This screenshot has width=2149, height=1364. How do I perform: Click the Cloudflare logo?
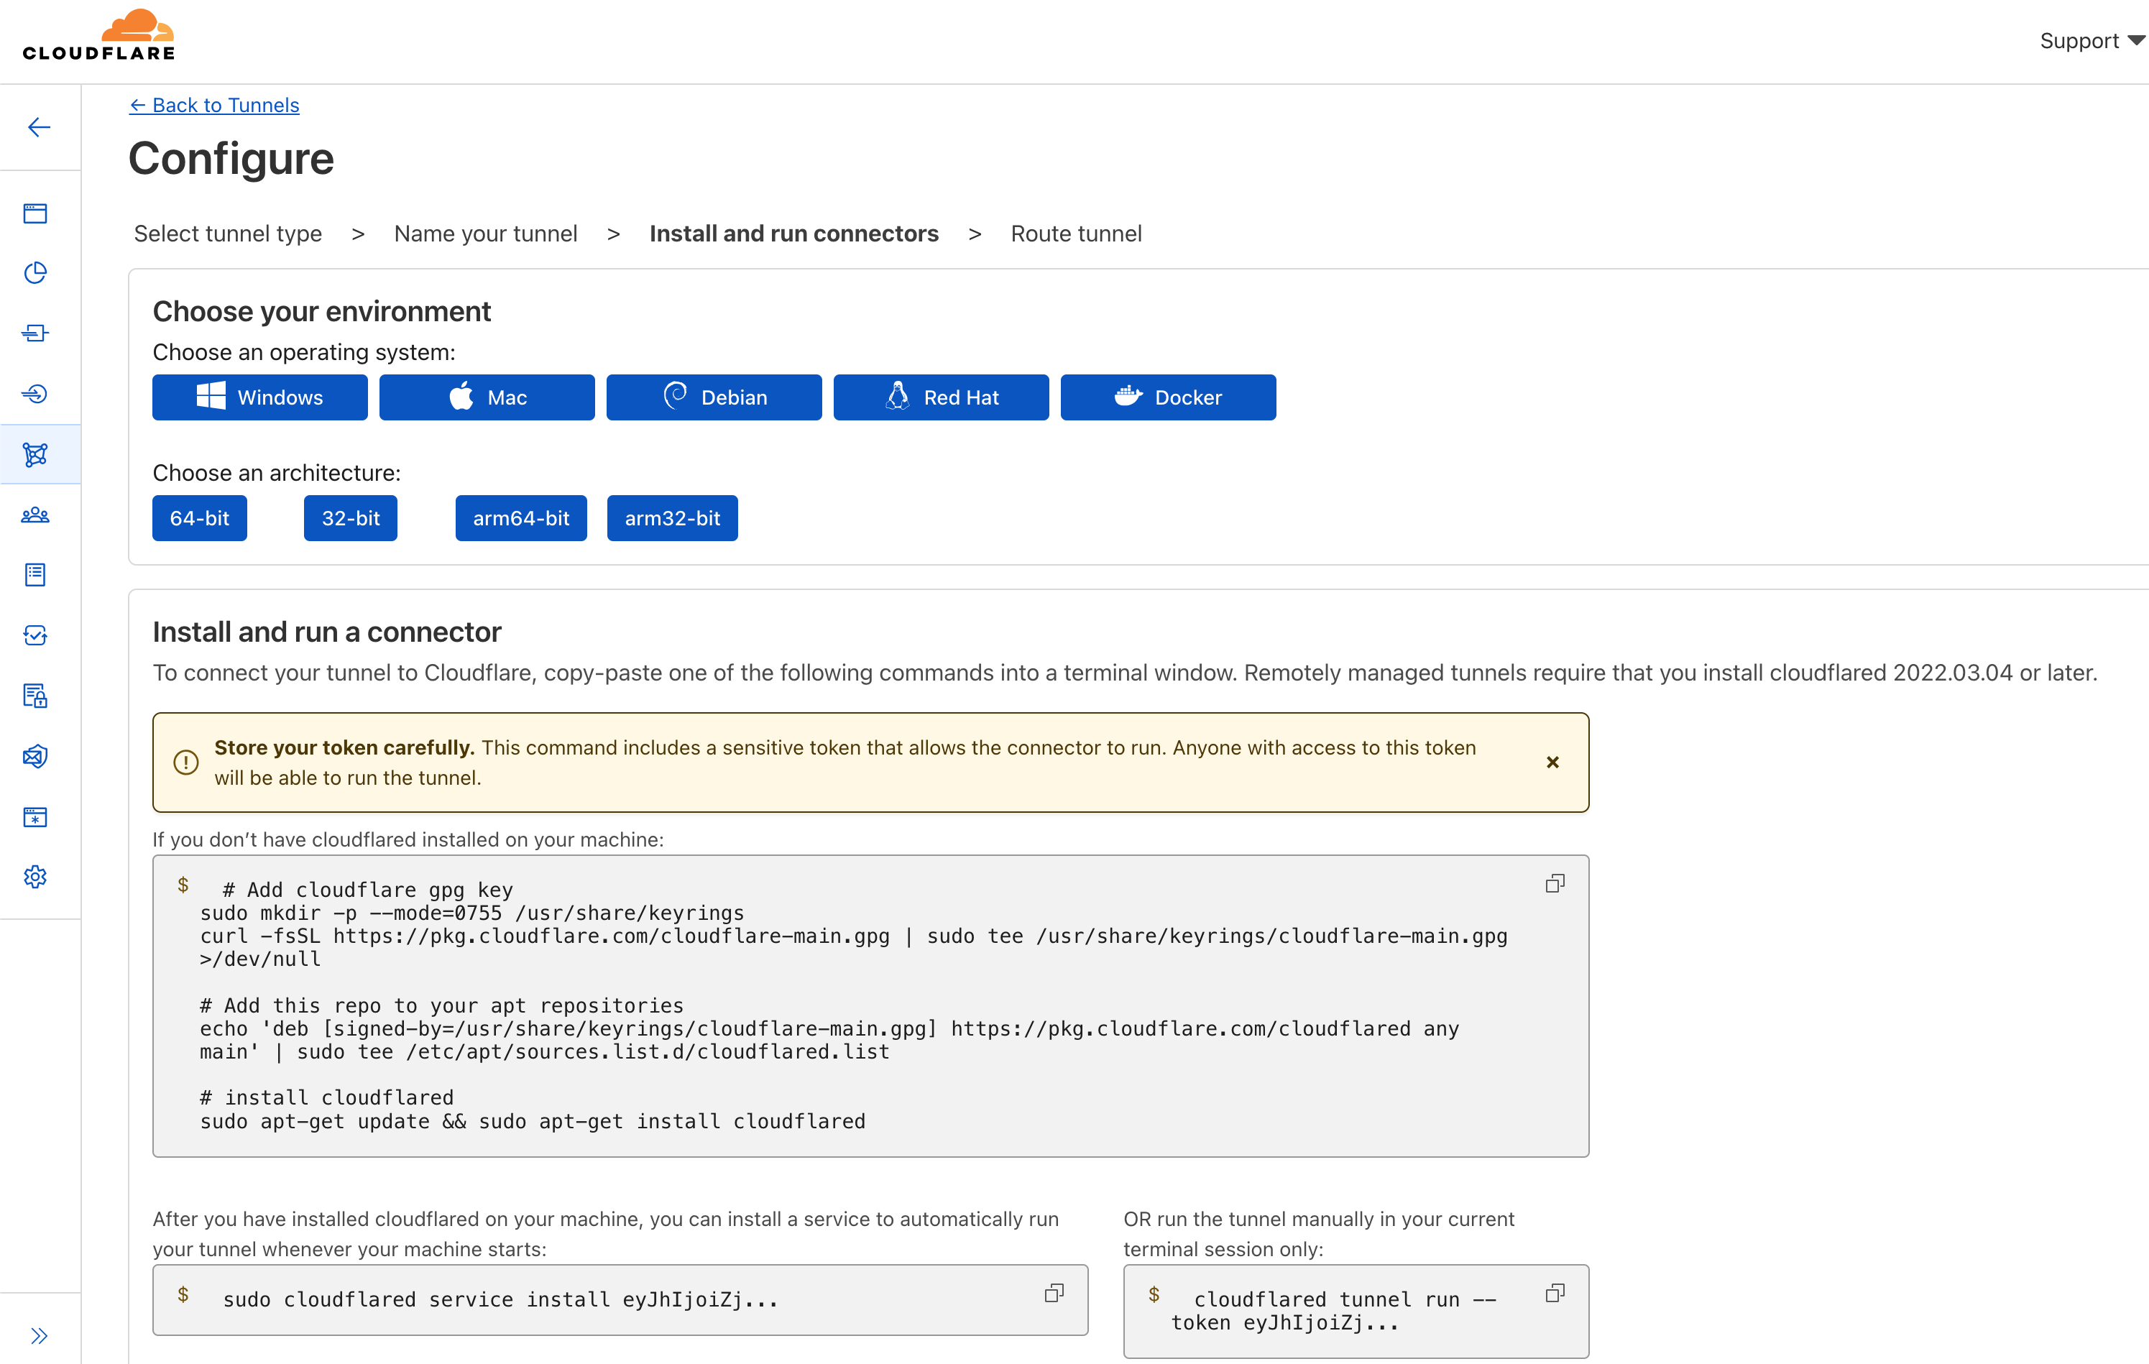point(98,36)
